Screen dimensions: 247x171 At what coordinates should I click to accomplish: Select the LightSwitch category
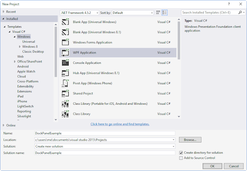tap(25, 106)
